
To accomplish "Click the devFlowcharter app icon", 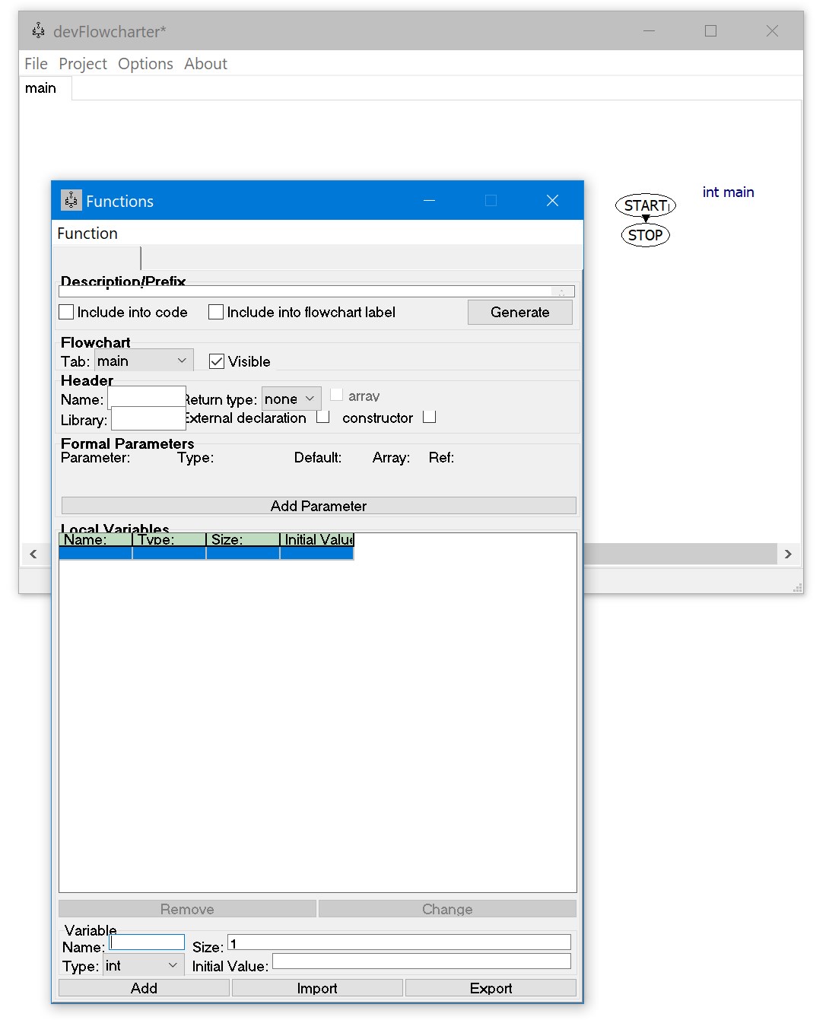I will 38,31.
